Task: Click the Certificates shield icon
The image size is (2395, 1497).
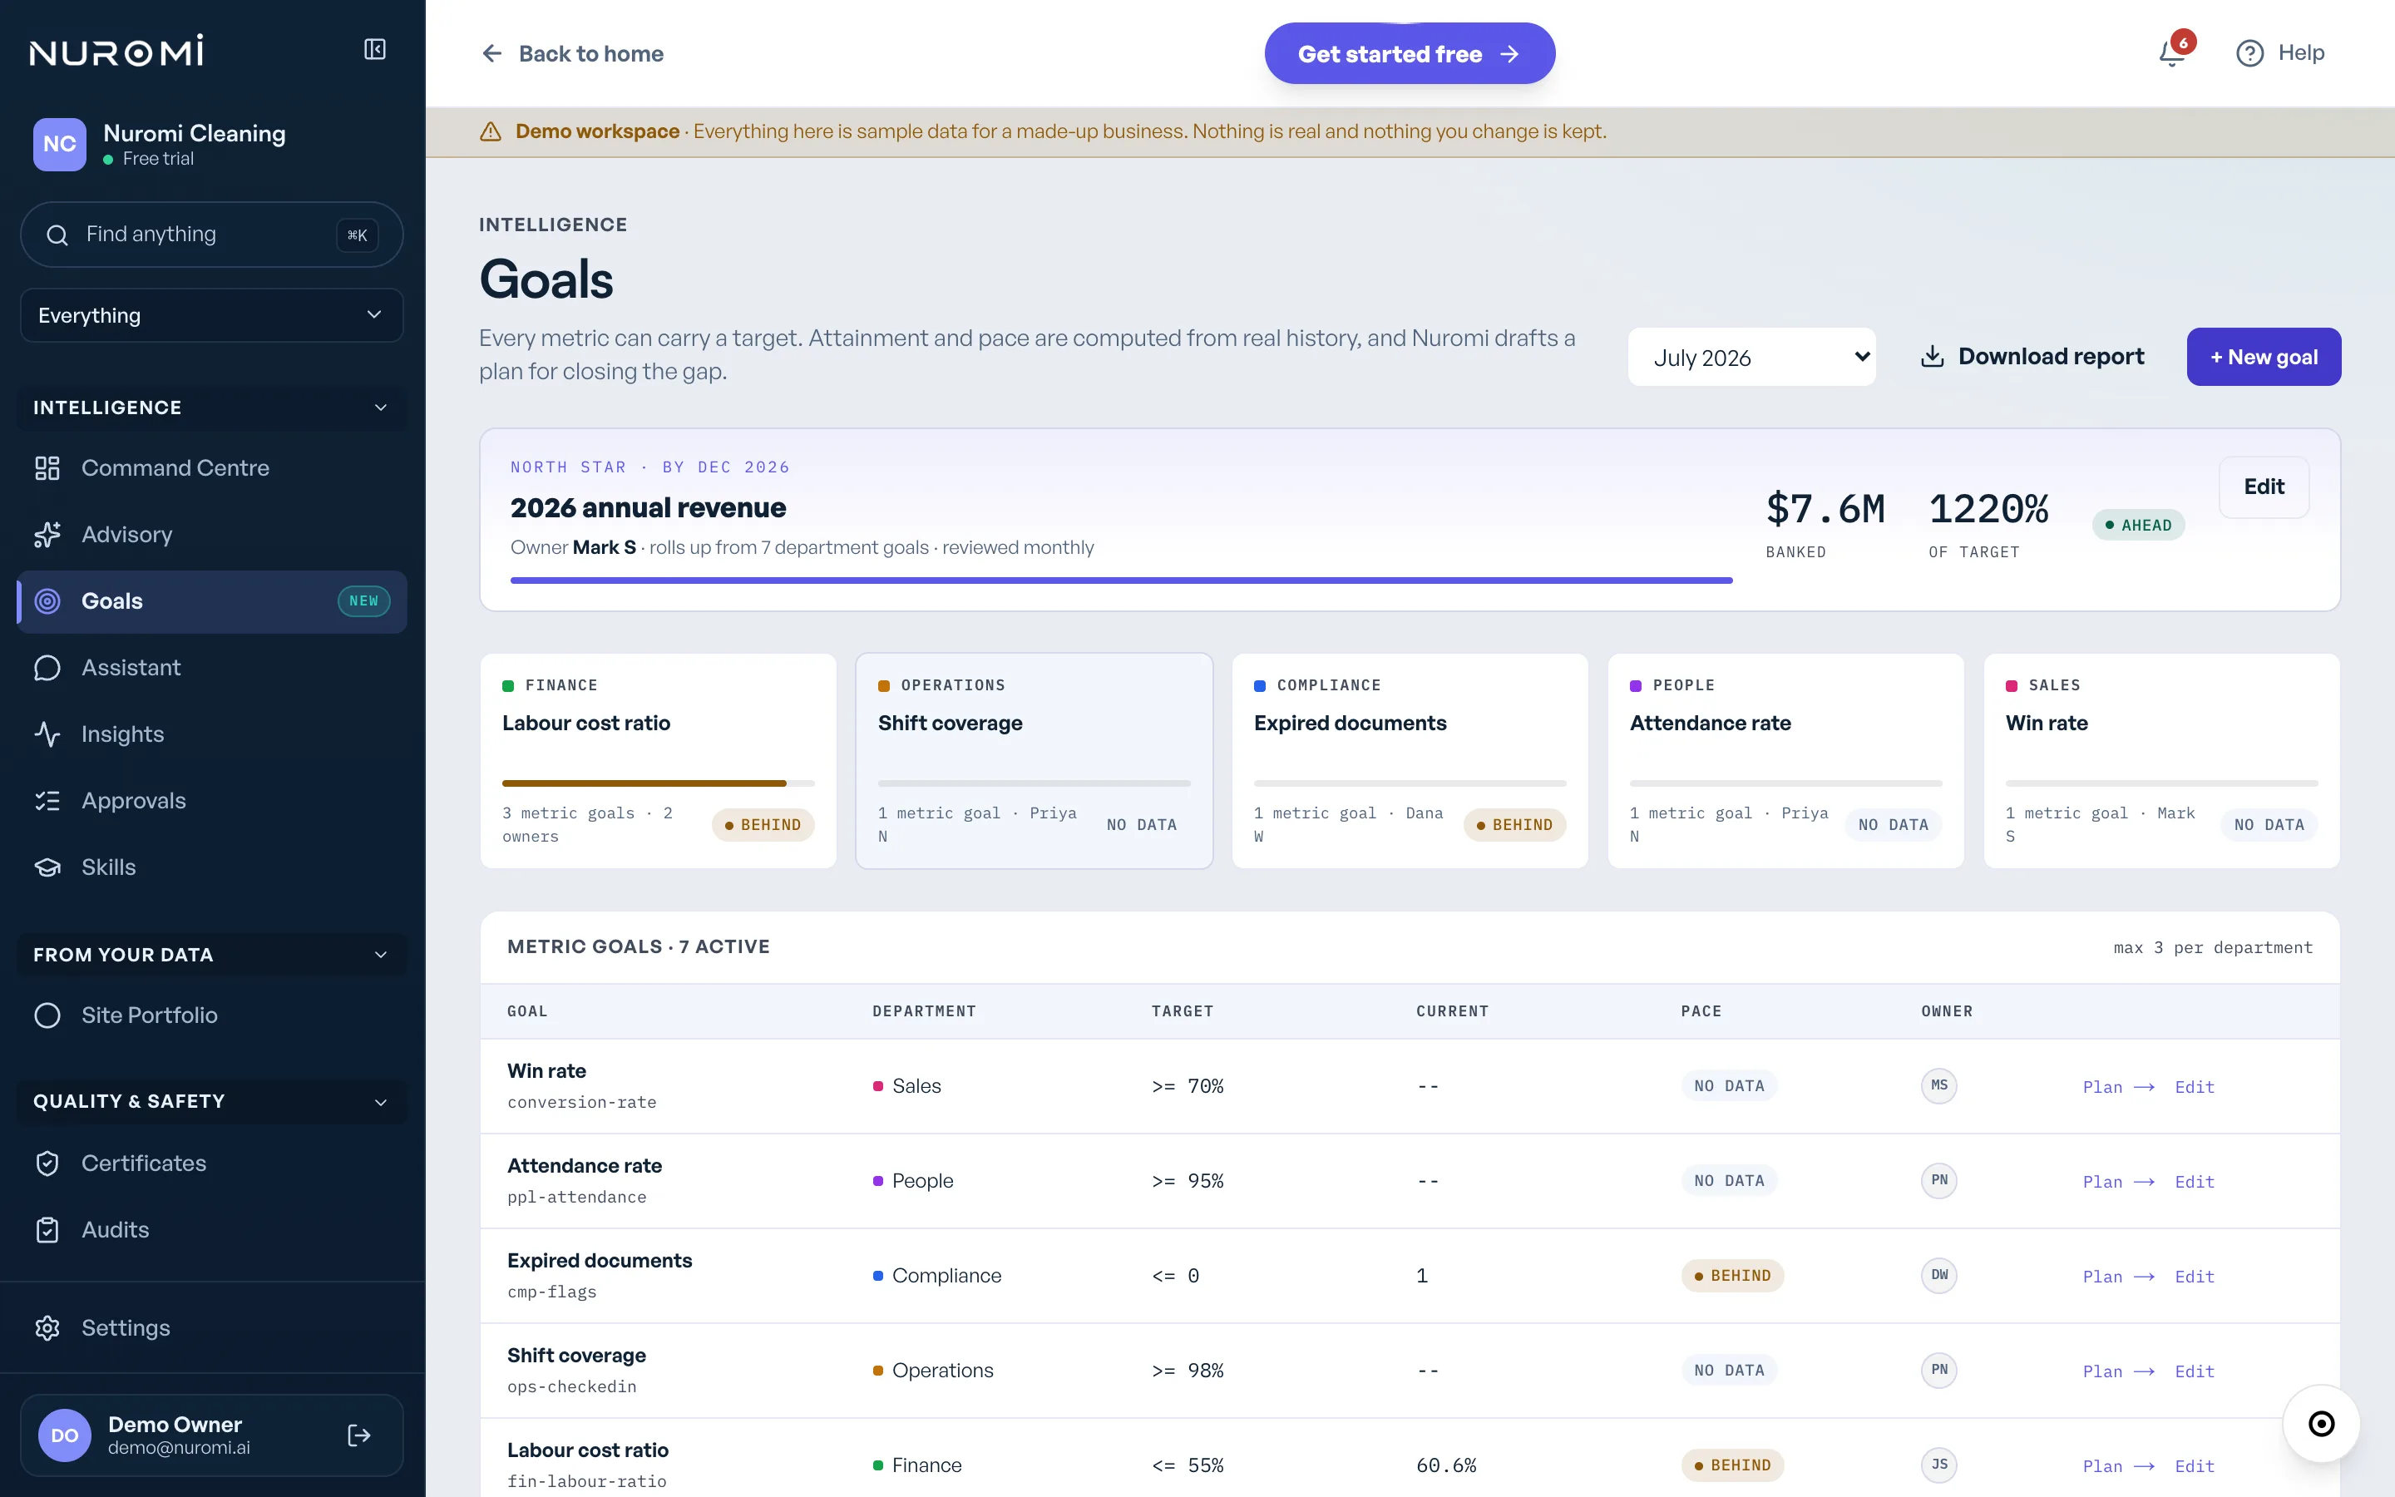Action: click(x=47, y=1164)
